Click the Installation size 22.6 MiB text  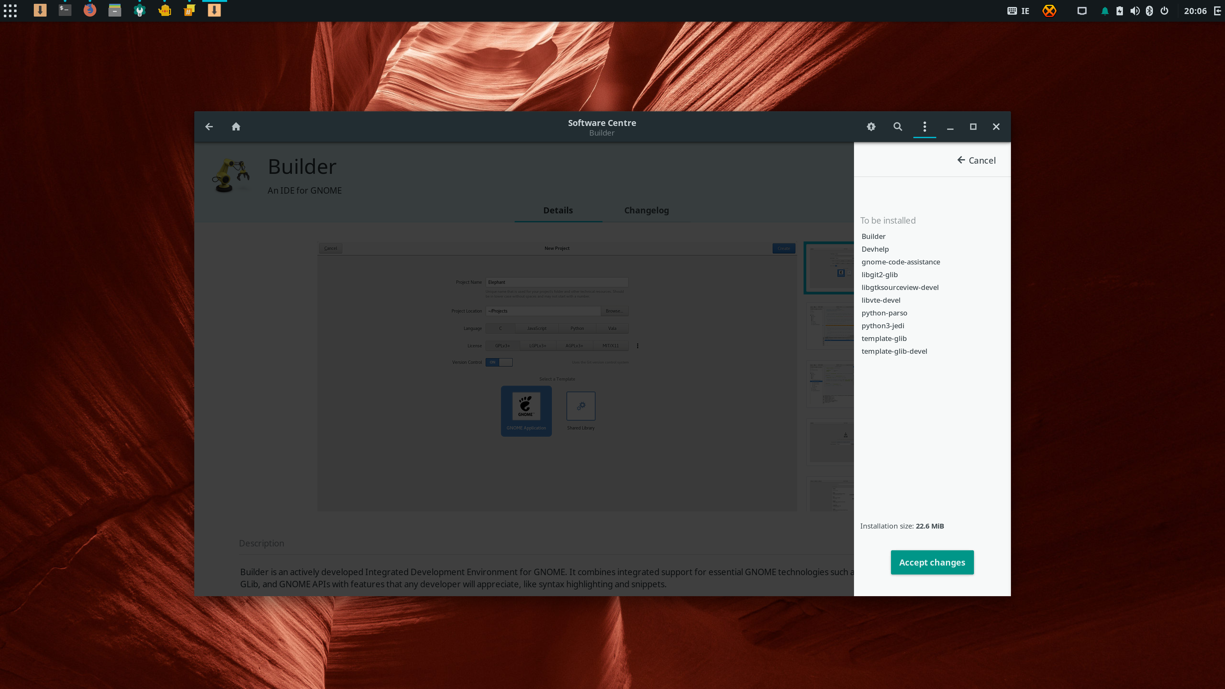pyautogui.click(x=902, y=526)
